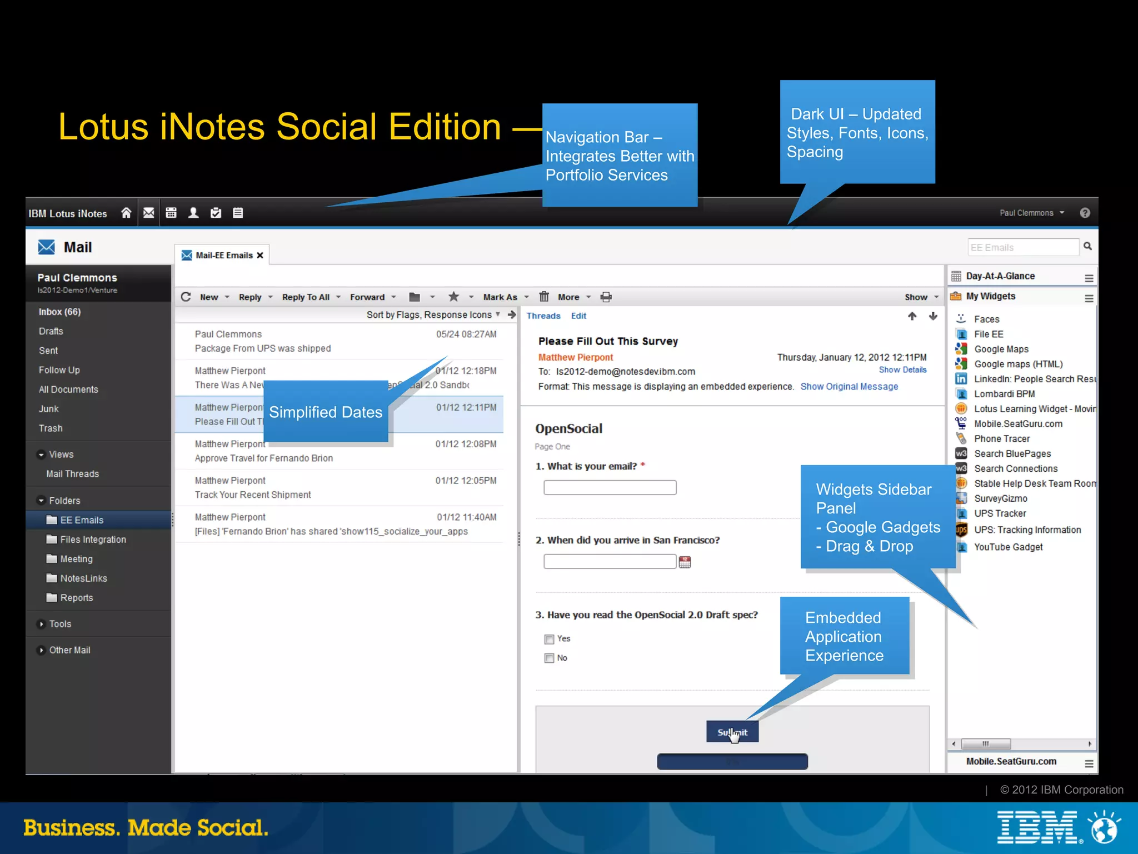This screenshot has width=1138, height=854.
Task: Collapse the Views section
Action: (41, 455)
